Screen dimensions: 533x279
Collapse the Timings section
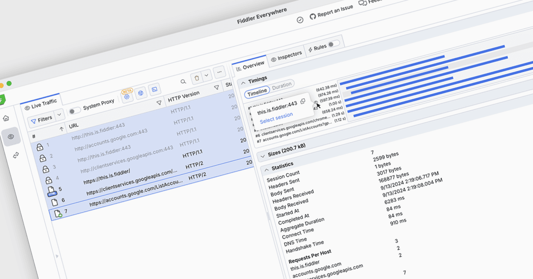[x=243, y=82]
